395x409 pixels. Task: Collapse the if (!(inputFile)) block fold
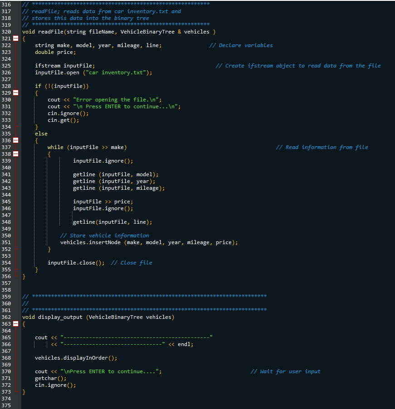point(16,92)
